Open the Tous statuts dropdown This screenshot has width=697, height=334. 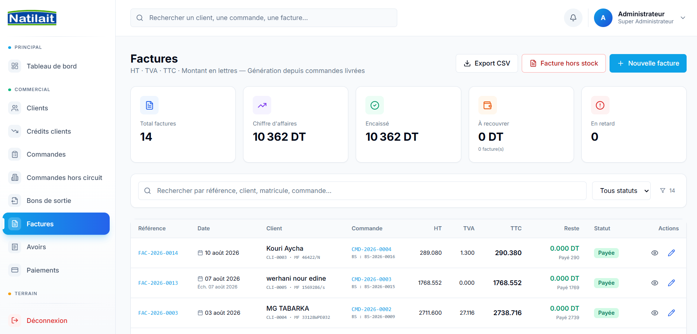(x=621, y=191)
